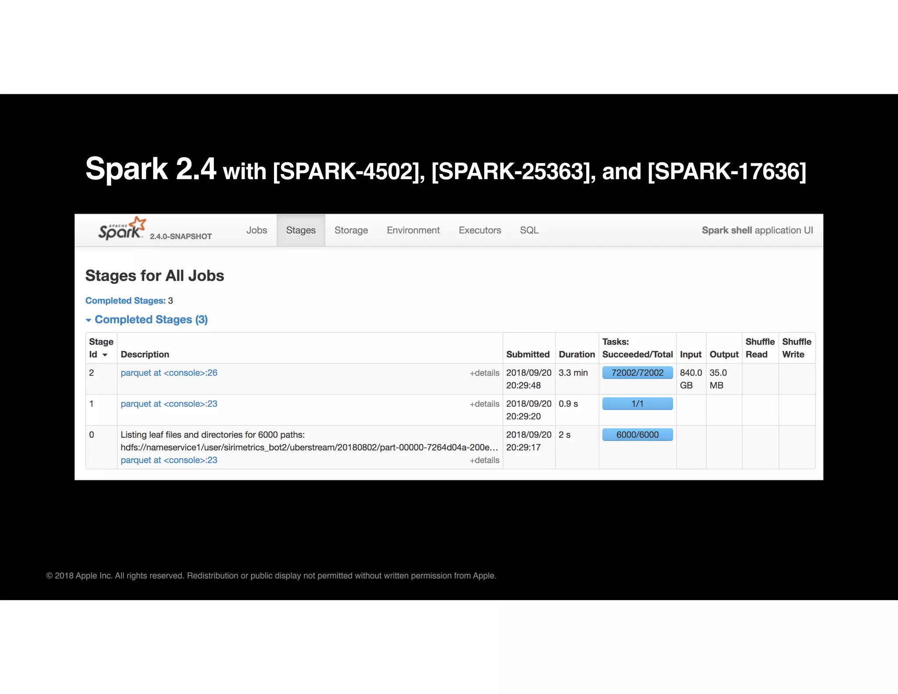The image size is (898, 694).
Task: Open the SQL tab
Action: pyautogui.click(x=529, y=230)
